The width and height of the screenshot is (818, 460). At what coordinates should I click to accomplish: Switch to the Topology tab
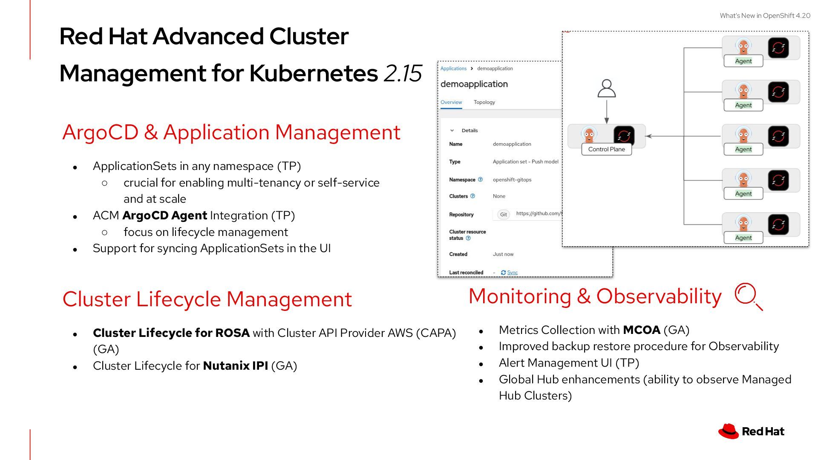click(484, 102)
